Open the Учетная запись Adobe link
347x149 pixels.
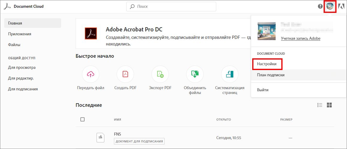click(x=301, y=38)
